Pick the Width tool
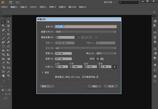This screenshot has height=109, width=158. (x=3, y=50)
